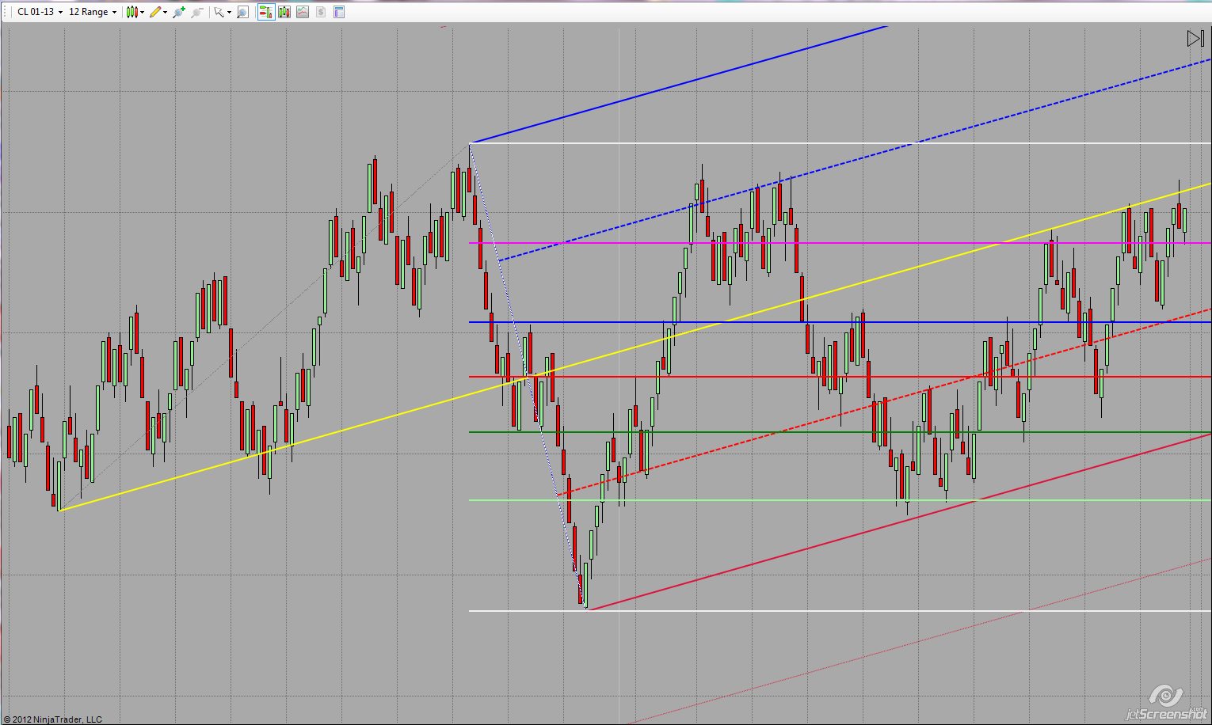Select the cursor pointer tool icon

click(219, 12)
